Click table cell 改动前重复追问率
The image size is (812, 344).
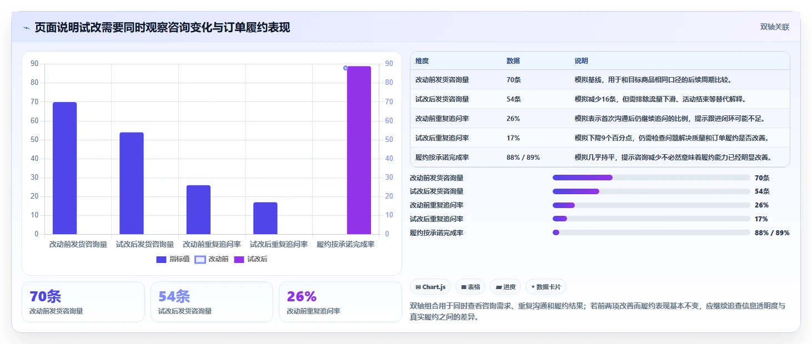tap(442, 119)
